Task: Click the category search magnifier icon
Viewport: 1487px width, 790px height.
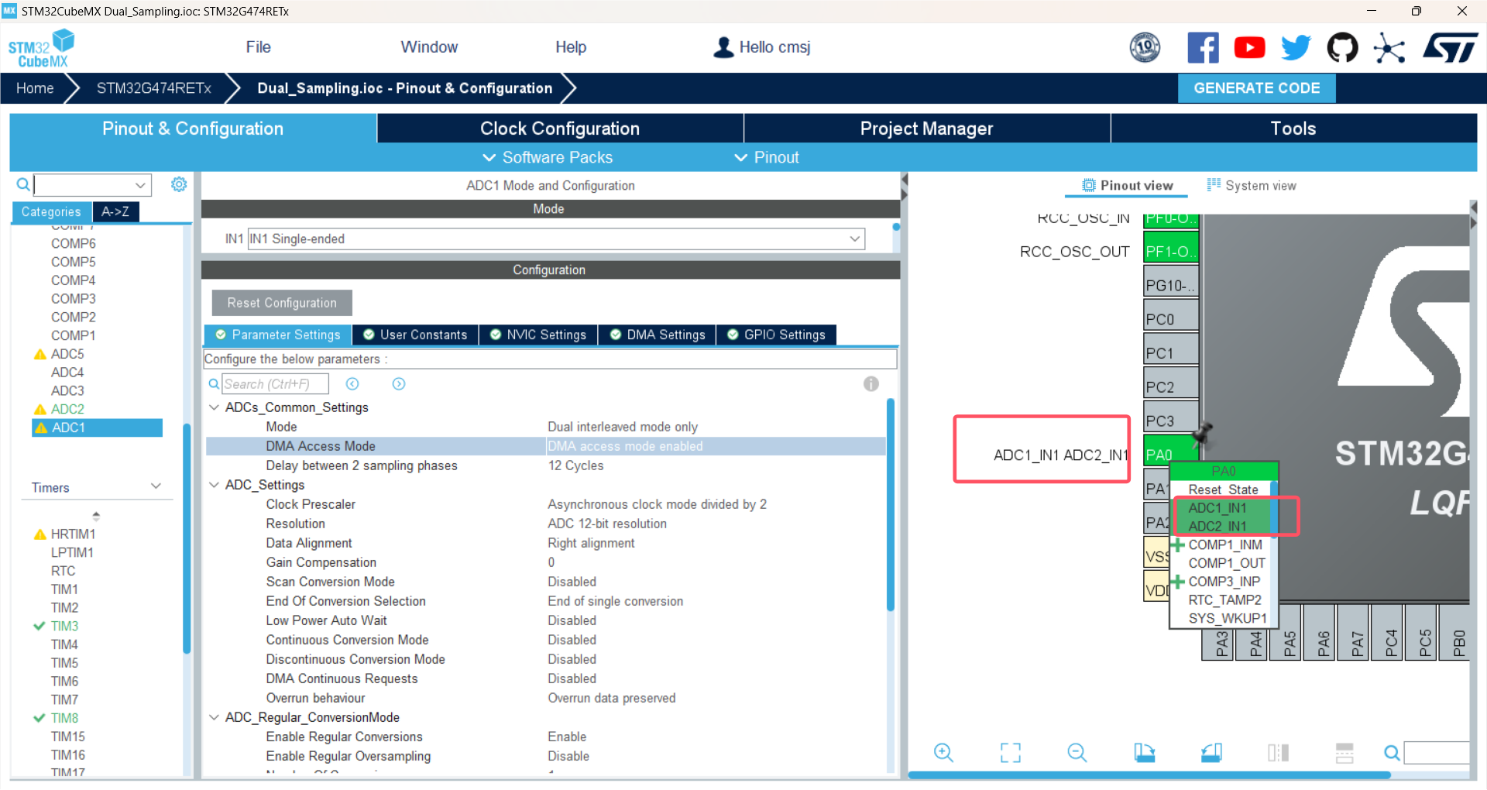Action: point(23,184)
